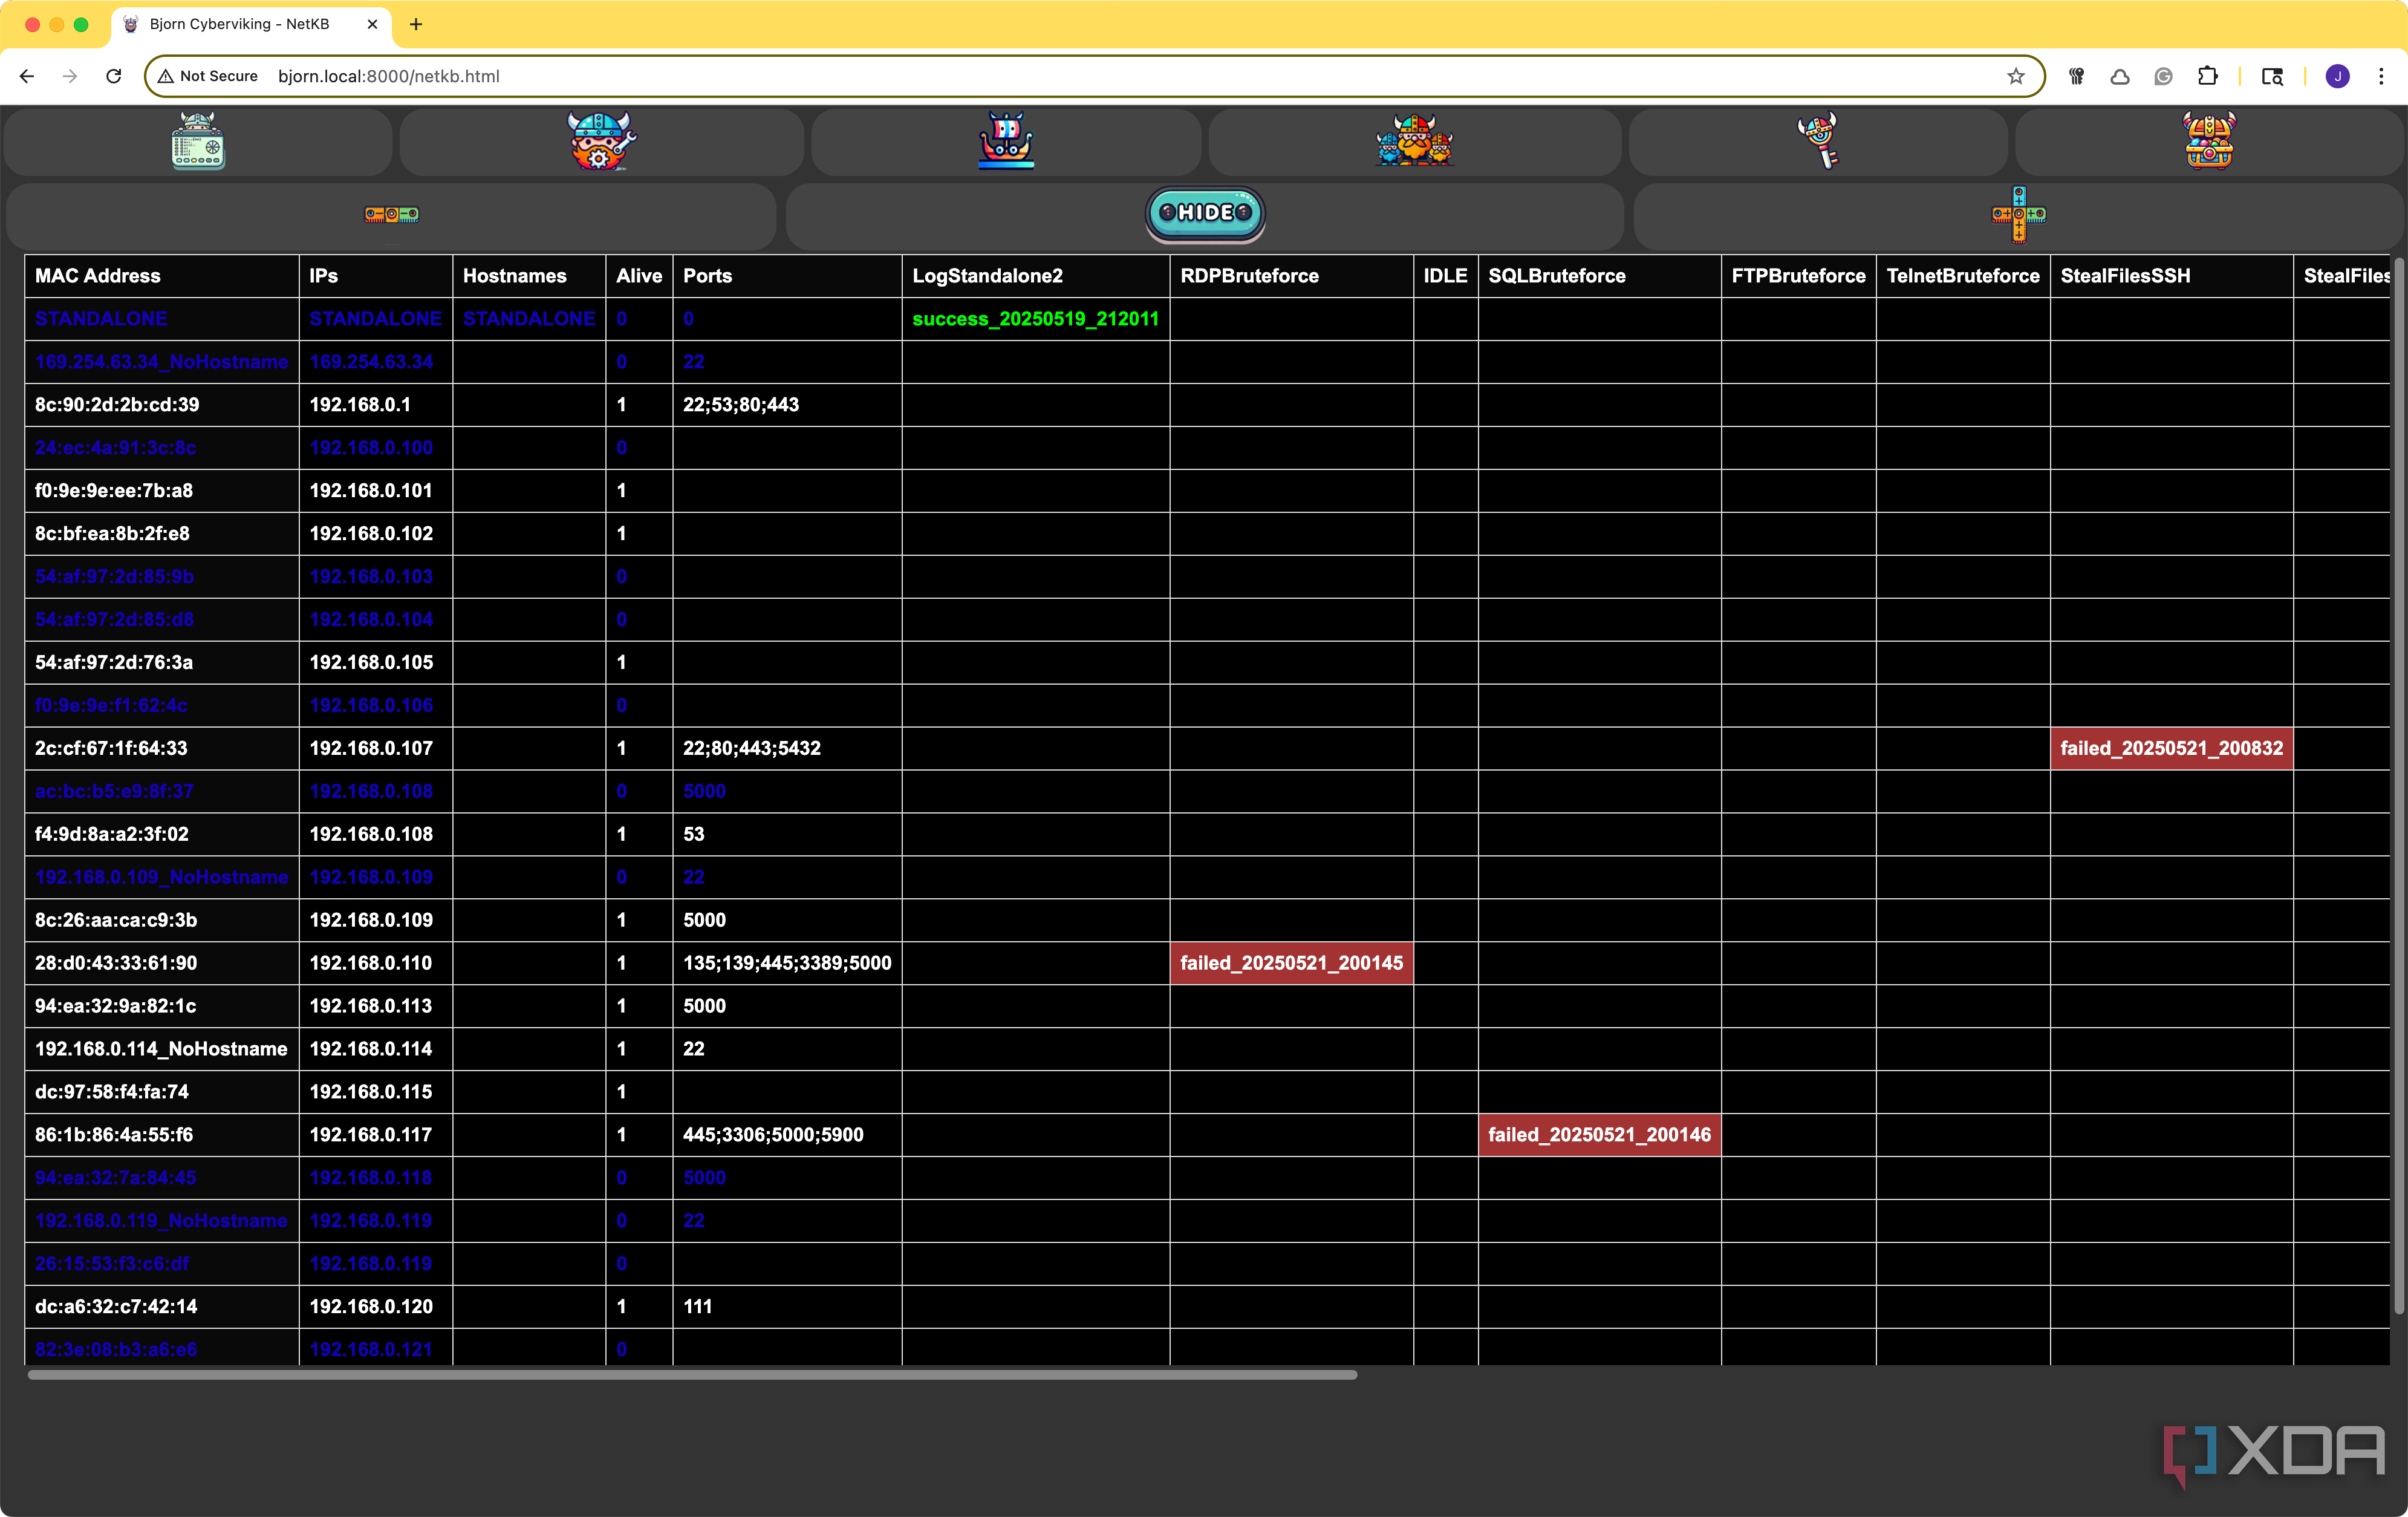Click the RDPBruteforce column header
This screenshot has height=1517, width=2408.
(x=1291, y=276)
